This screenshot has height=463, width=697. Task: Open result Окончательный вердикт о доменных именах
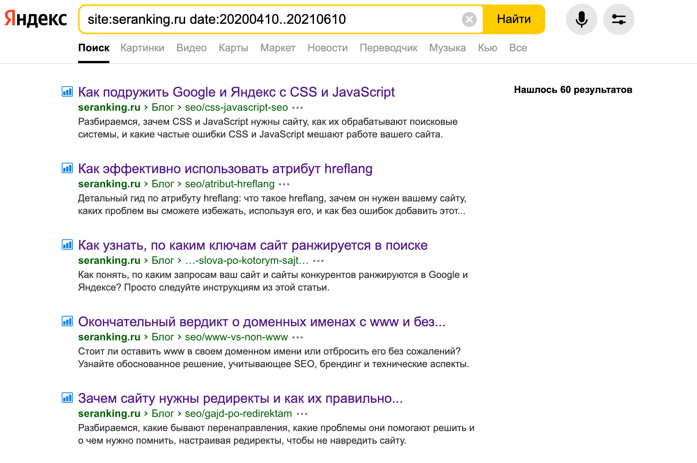pos(262,322)
